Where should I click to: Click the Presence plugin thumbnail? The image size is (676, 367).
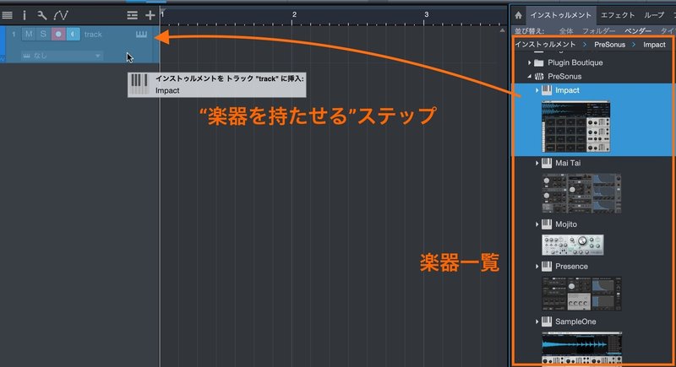pyautogui.click(x=581, y=294)
